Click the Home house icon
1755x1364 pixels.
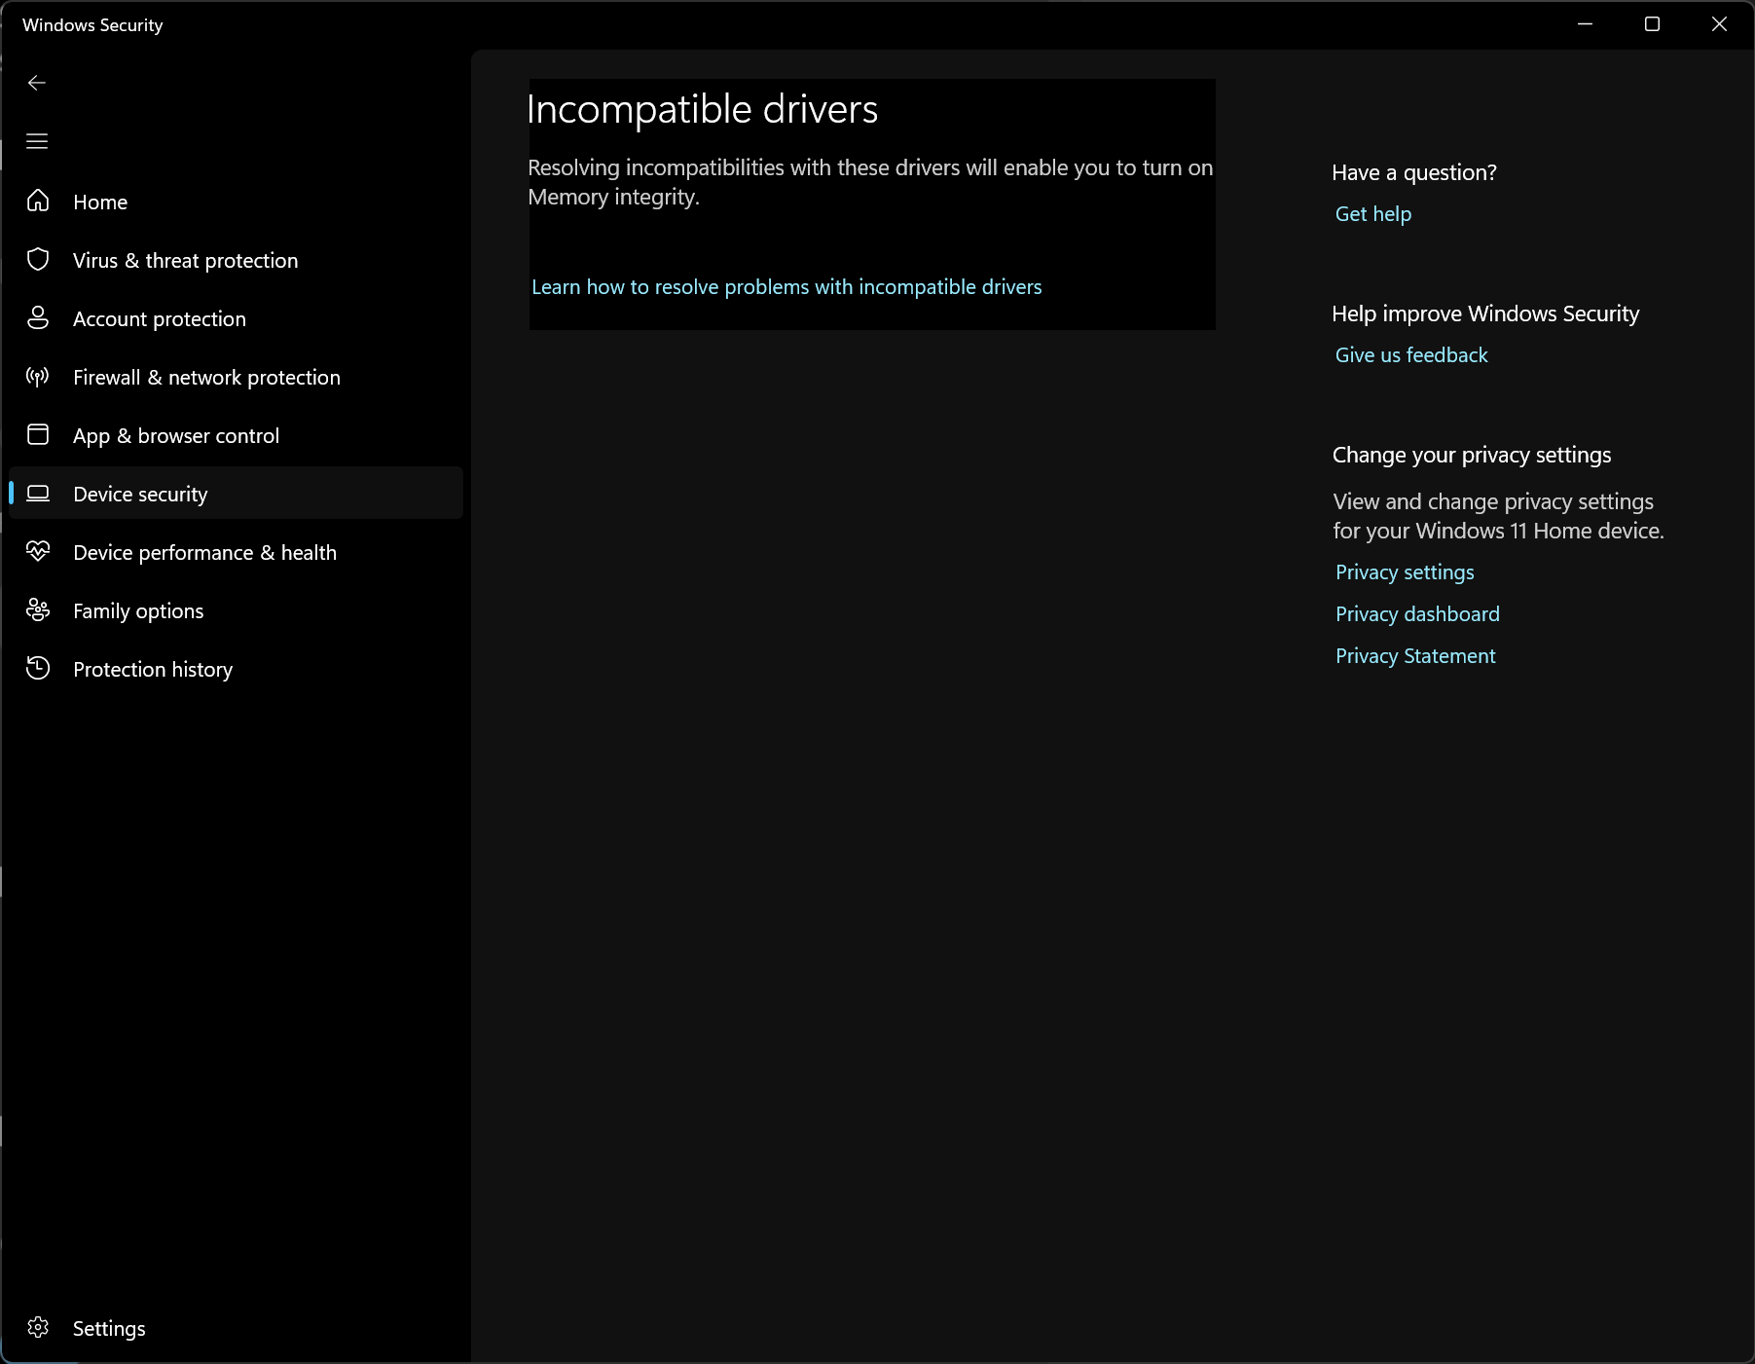click(38, 201)
